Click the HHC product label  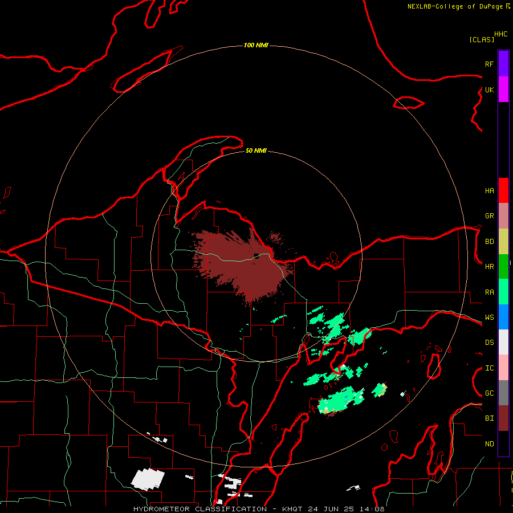500,34
